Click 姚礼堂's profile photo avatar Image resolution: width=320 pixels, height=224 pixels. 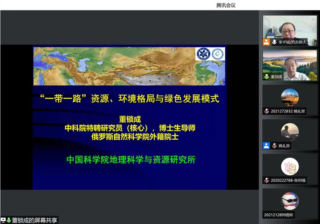(x=290, y=131)
